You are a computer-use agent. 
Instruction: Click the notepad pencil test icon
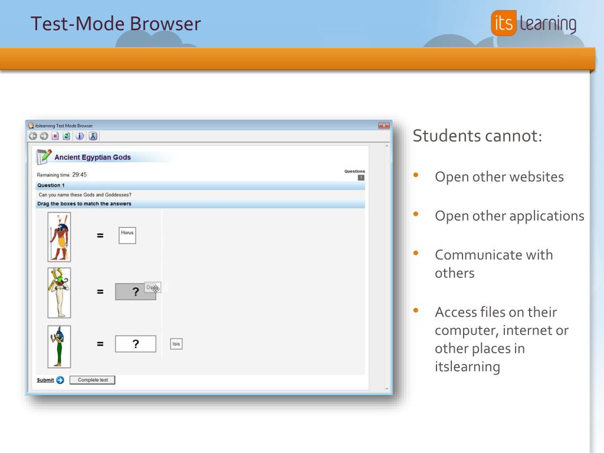click(44, 157)
